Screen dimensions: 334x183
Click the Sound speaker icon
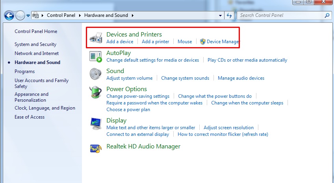(95, 74)
